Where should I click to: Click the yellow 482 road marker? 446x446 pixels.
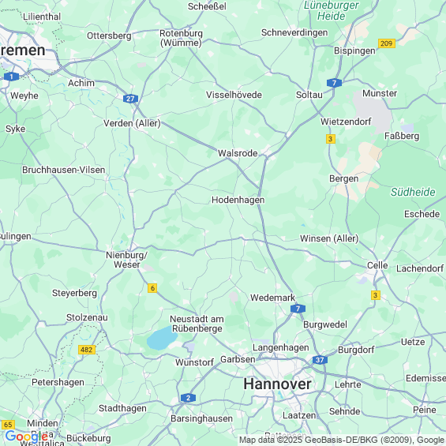click(x=87, y=350)
